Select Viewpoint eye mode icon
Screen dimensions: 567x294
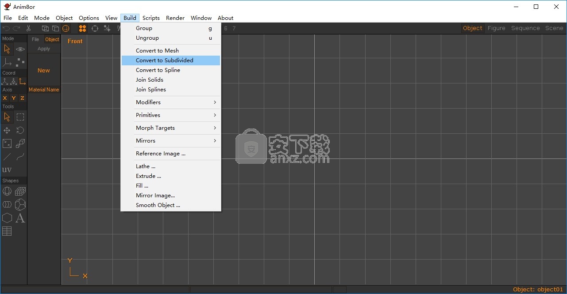(x=20, y=49)
